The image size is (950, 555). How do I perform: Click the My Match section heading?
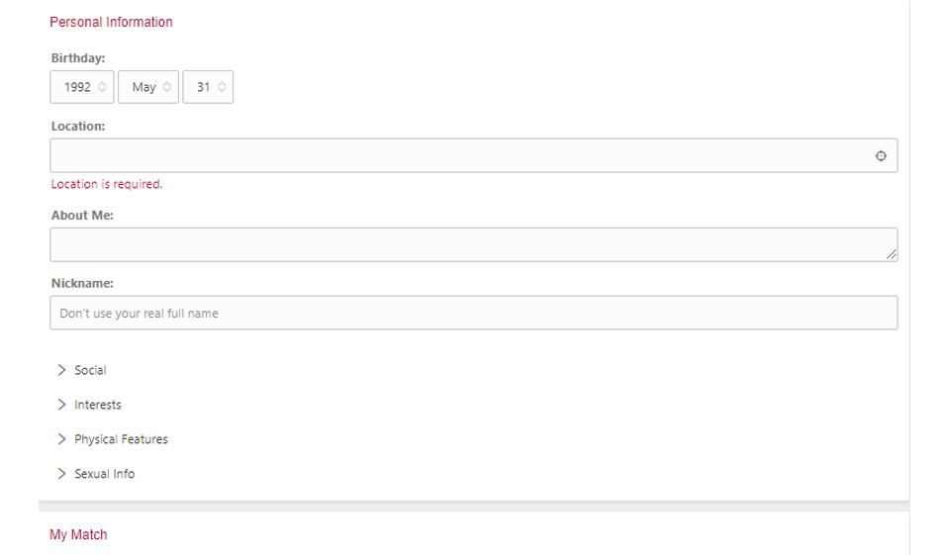pyautogui.click(x=78, y=534)
